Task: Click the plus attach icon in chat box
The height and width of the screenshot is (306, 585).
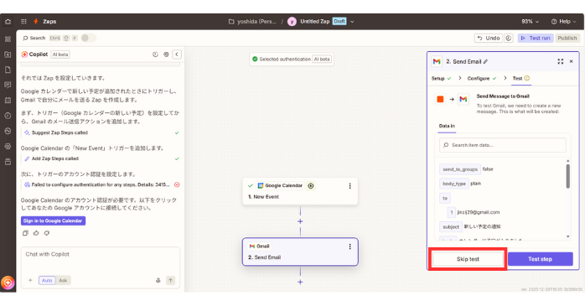Action: [30, 280]
